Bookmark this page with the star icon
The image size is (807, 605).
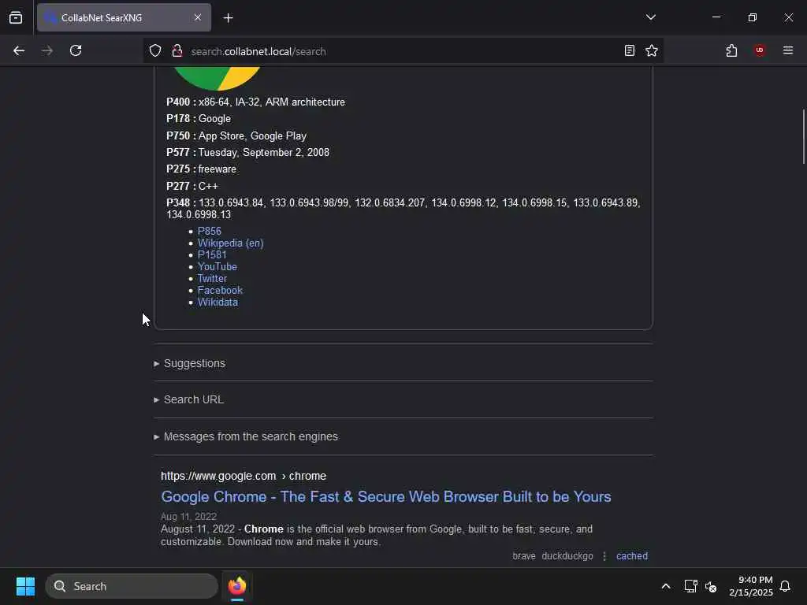tap(652, 50)
